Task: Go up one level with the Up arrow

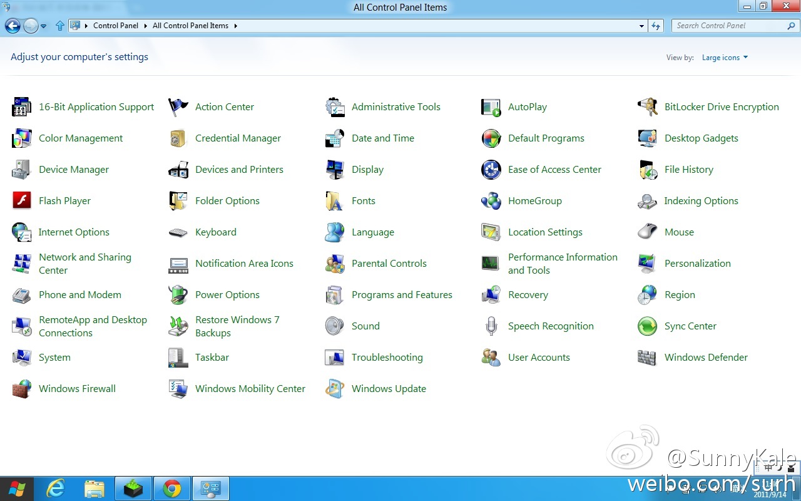Action: coord(60,26)
